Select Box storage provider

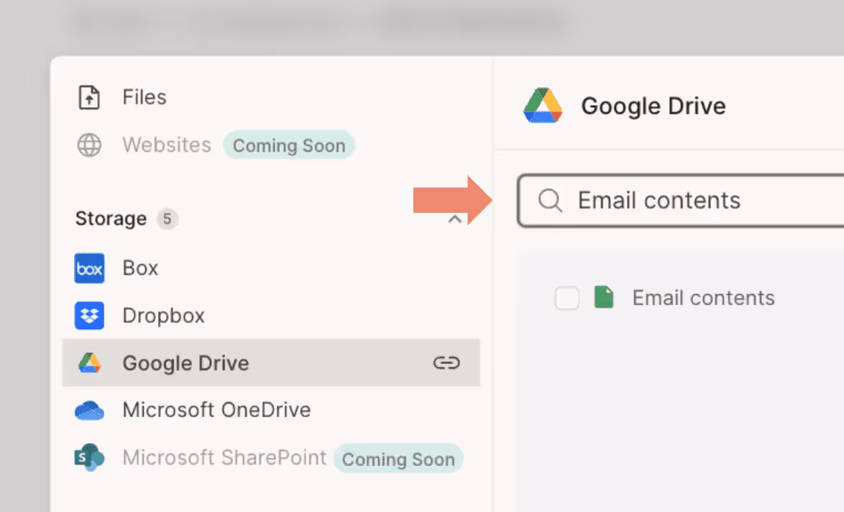pos(140,268)
